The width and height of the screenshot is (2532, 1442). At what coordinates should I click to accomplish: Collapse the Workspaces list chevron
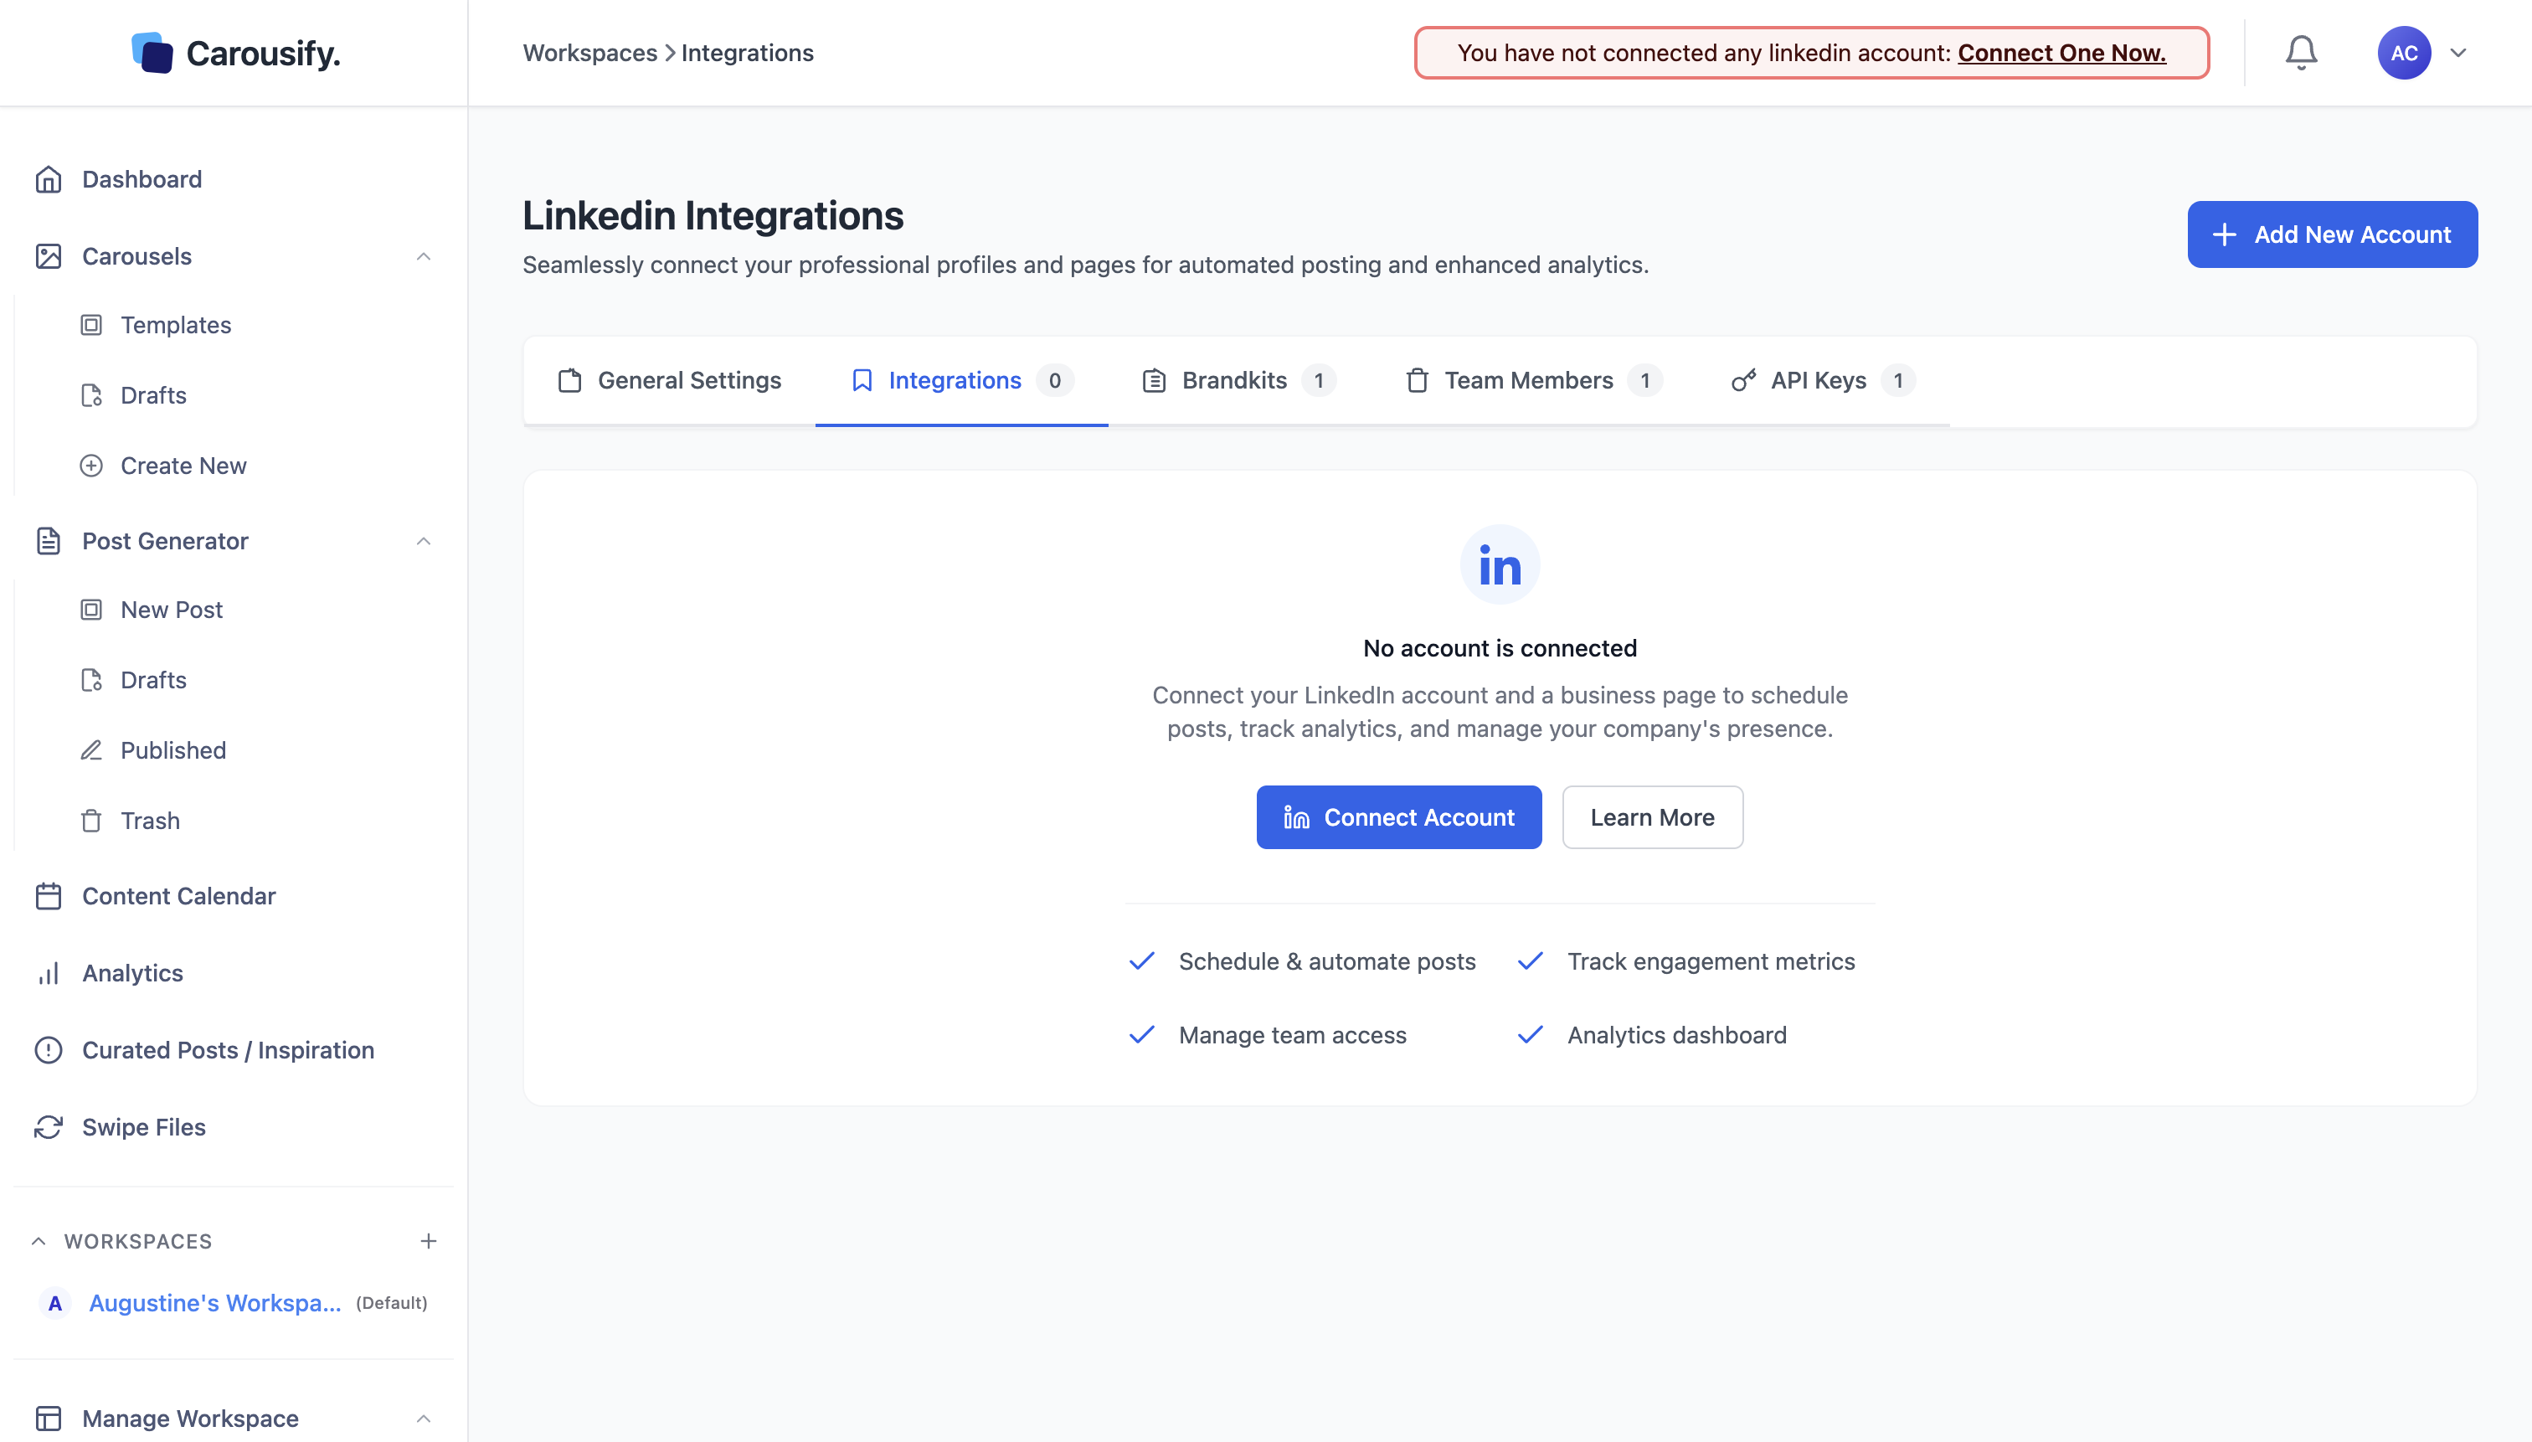pos(39,1241)
